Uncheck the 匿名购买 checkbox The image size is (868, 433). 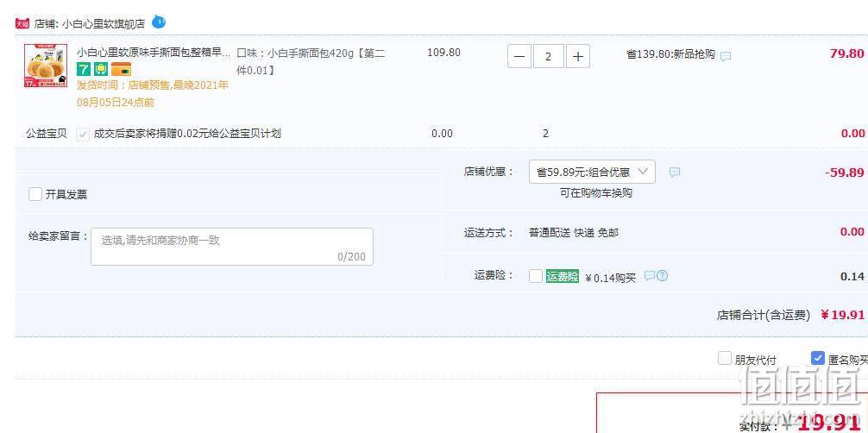pyautogui.click(x=818, y=358)
